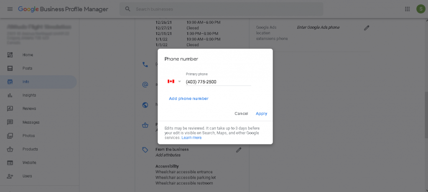Edit the Google Ads phone pencil icon
This screenshot has width=428, height=192.
(367, 28)
